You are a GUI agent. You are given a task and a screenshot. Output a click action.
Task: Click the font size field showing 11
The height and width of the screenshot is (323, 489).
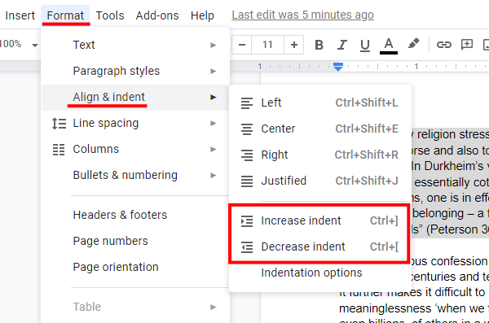(x=267, y=45)
